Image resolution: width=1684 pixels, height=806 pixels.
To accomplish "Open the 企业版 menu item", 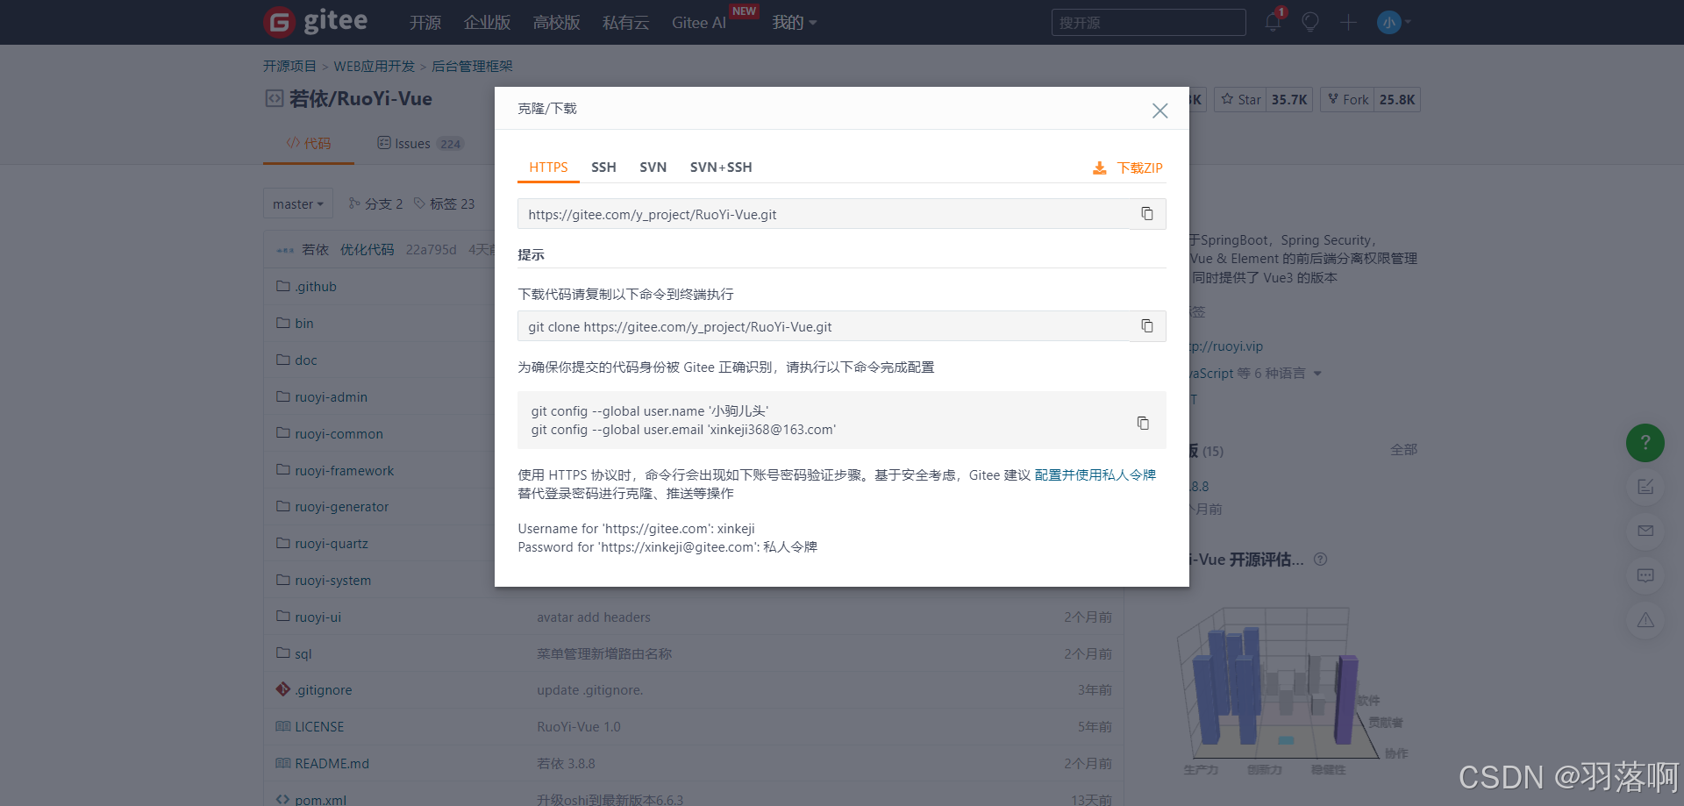I will coord(488,23).
